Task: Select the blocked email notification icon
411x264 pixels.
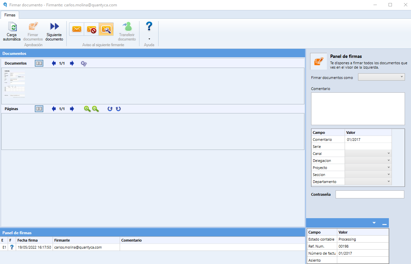Action: [92, 29]
